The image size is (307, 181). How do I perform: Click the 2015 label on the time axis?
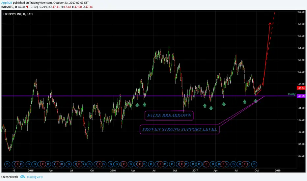(31, 170)
